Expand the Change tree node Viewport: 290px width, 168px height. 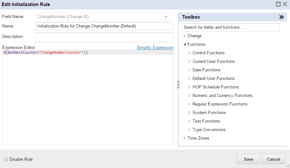point(185,36)
